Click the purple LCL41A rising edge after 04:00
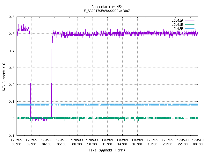Image resolution: width=204 pixels, height=153 pixels. 52,76
